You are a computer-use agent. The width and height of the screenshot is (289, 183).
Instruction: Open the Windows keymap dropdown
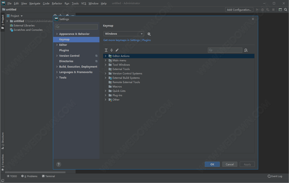click(x=124, y=34)
